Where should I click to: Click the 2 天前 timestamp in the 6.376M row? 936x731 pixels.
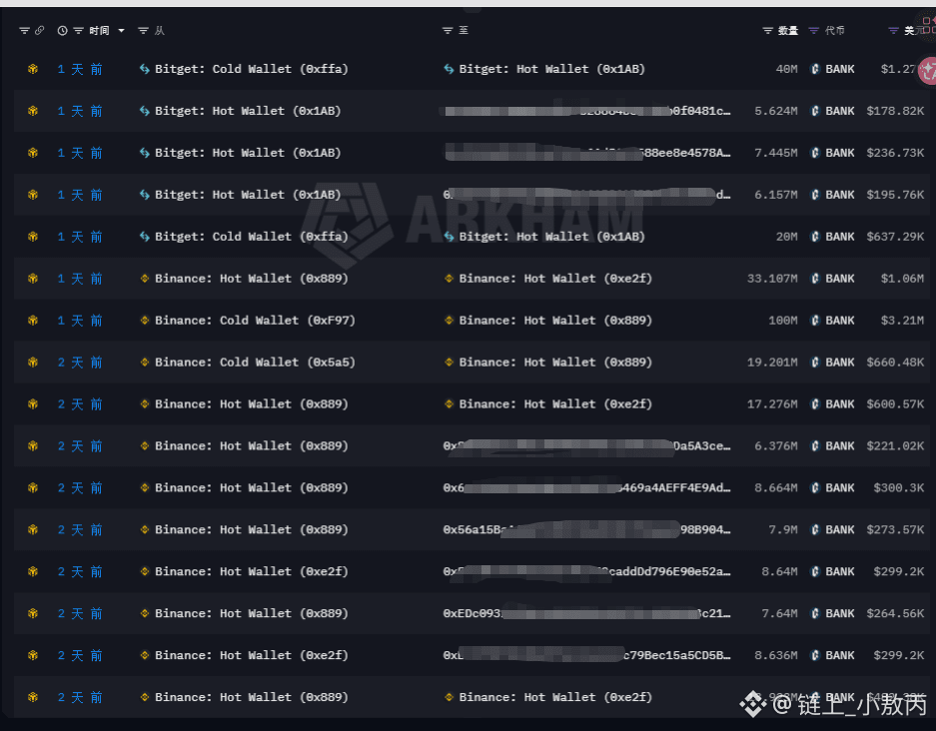click(x=80, y=446)
